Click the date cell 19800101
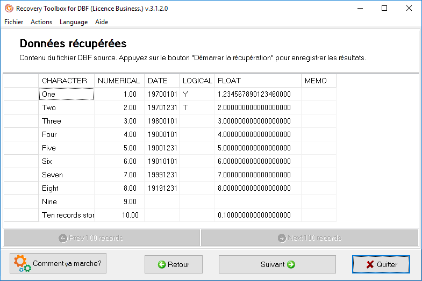This screenshot has width=422, height=281. (x=162, y=121)
